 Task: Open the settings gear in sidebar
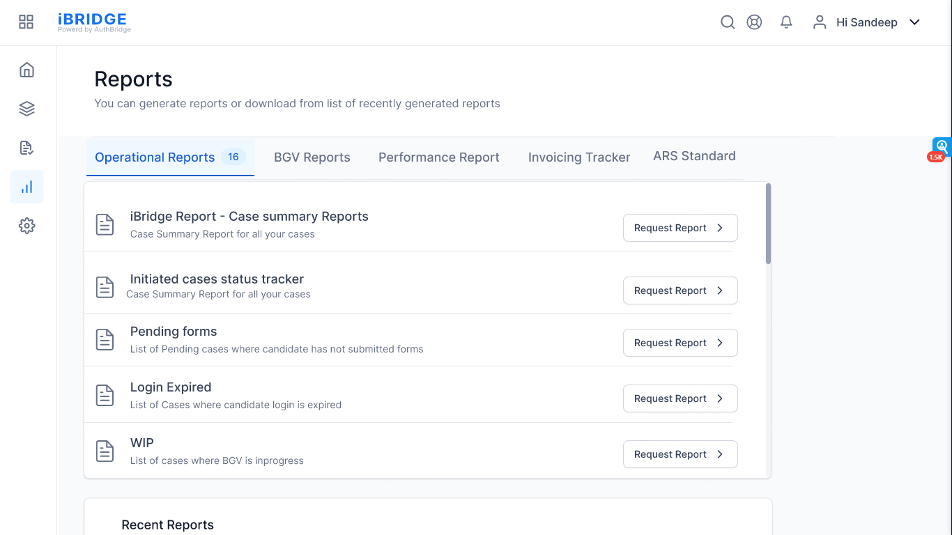point(26,226)
